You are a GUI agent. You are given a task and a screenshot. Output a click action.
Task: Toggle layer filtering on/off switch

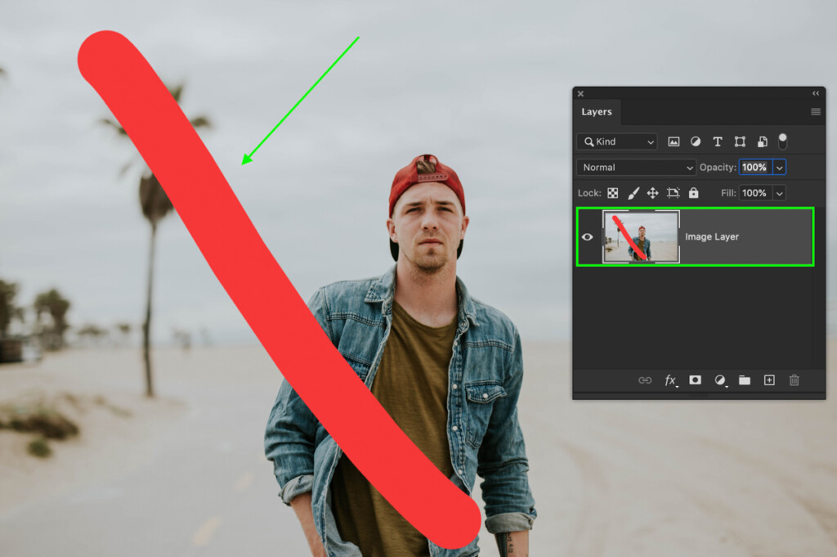pyautogui.click(x=782, y=141)
